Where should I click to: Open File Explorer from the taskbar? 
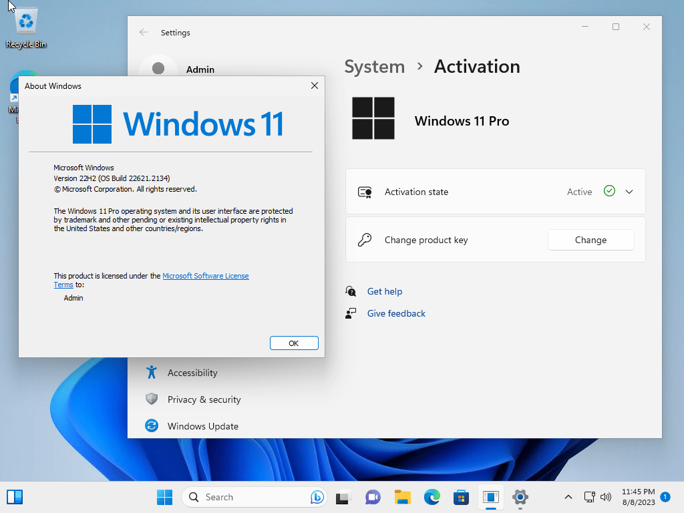403,497
